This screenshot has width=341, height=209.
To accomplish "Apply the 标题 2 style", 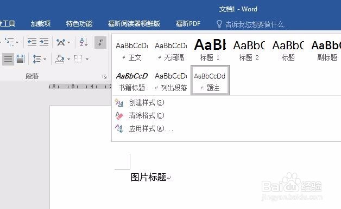I will [249, 51].
